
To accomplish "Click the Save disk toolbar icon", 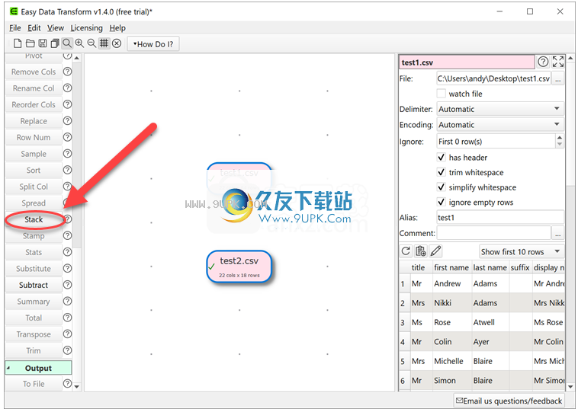I will click(43, 43).
